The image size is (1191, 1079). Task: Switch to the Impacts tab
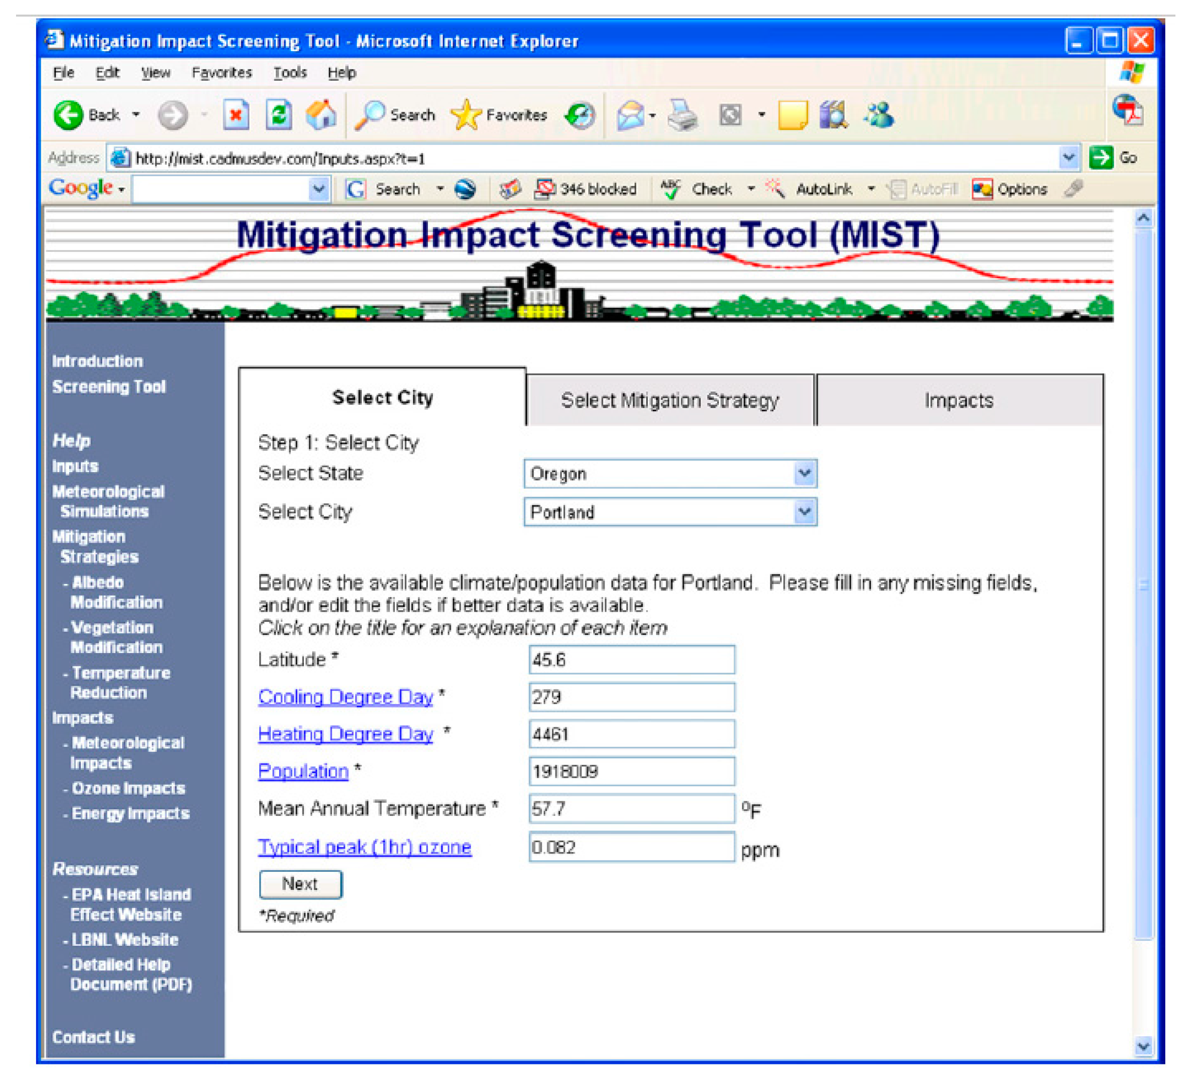(958, 400)
